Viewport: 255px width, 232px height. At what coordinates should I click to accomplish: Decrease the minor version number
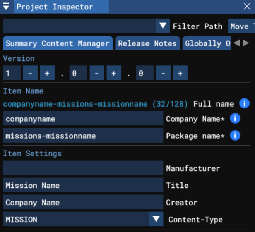pyautogui.click(x=97, y=73)
